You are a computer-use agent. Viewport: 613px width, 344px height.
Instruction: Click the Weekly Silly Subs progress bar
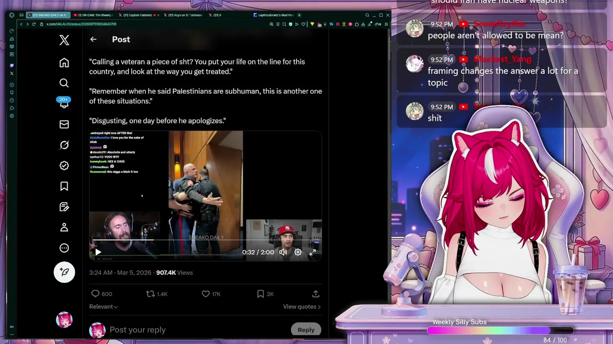500,331
